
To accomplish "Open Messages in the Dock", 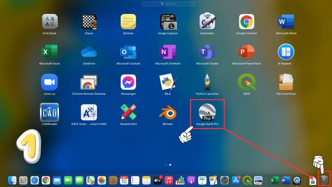I will point(79,180).
